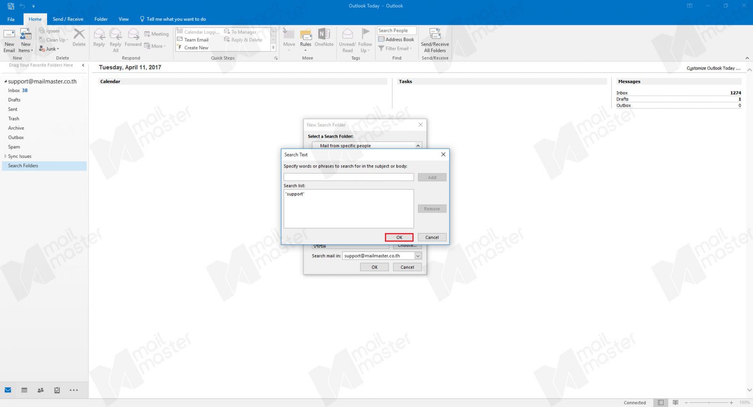Select the To Manager quick step
This screenshot has height=407, width=753.
click(x=240, y=32)
